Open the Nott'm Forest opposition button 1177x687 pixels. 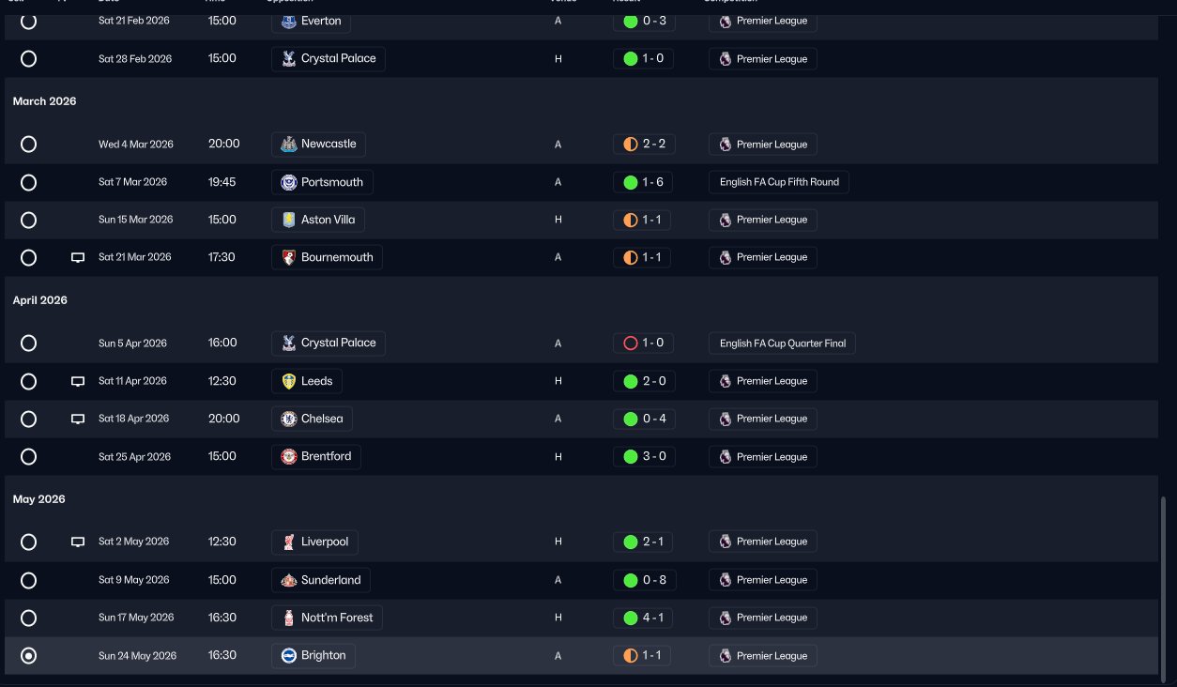click(x=328, y=618)
